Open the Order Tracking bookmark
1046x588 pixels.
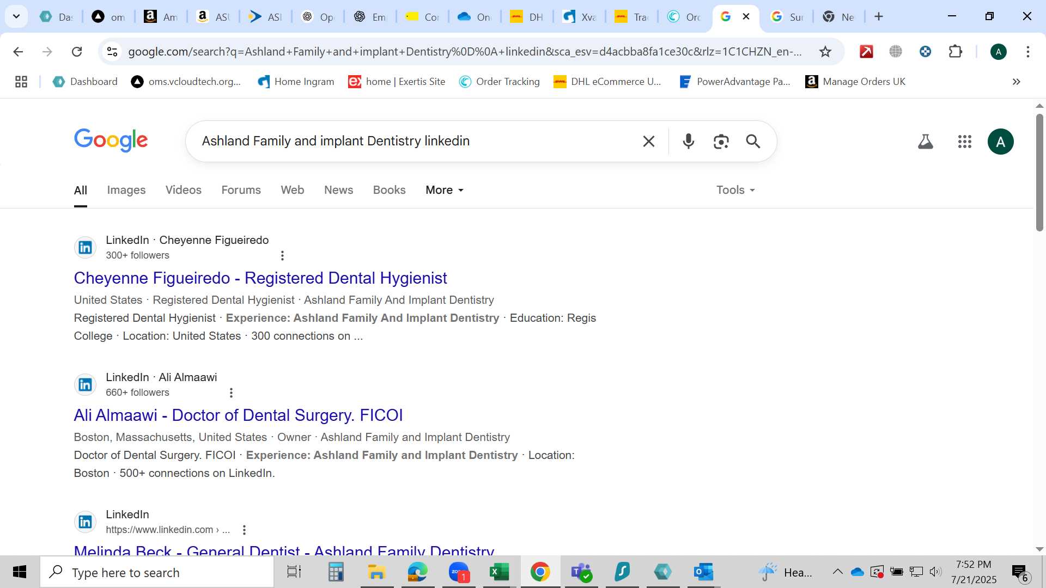click(x=500, y=82)
